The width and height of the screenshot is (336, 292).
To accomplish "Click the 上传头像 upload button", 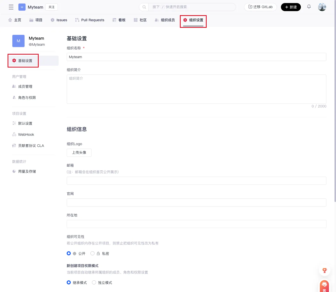I will coord(79,152).
